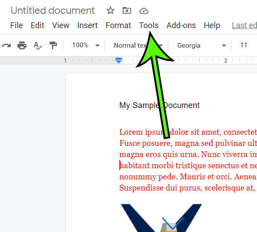Screen dimensions: 257x232
Task: Open the Last edit history link
Action: point(245,25)
